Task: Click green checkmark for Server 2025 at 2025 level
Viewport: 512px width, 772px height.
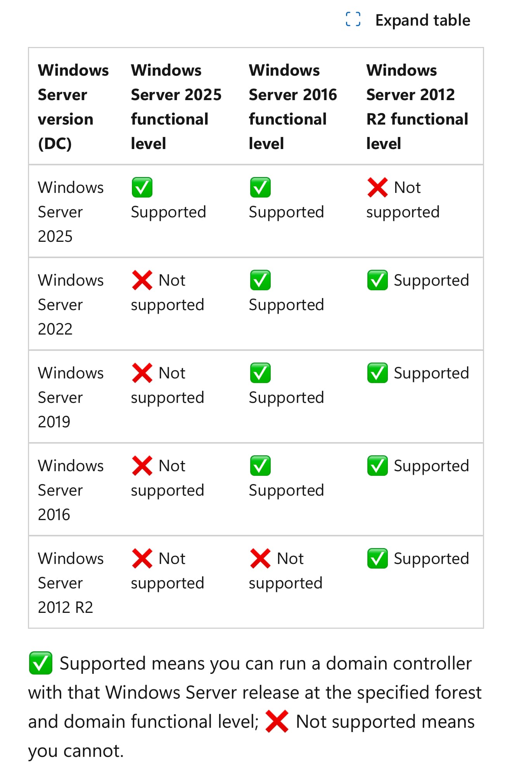Action: [142, 187]
